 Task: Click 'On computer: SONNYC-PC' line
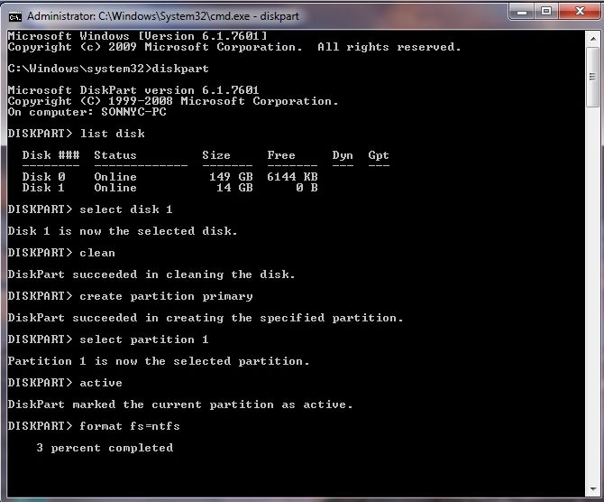(x=87, y=112)
